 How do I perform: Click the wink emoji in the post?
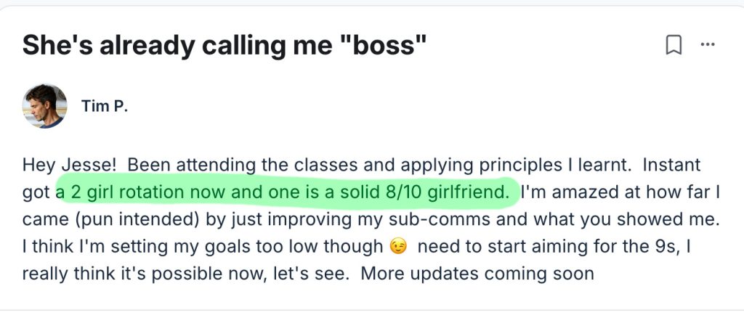(x=397, y=246)
